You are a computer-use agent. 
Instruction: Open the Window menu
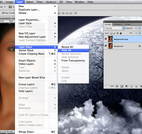[x=79, y=2]
